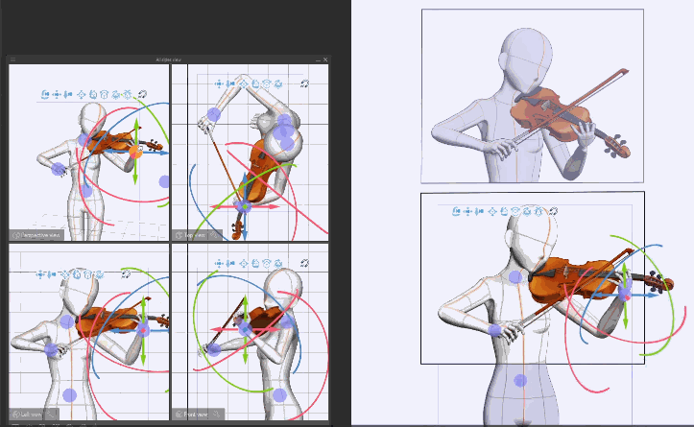Click root manipulator center in Top view
The width and height of the screenshot is (694, 427).
pos(245,206)
